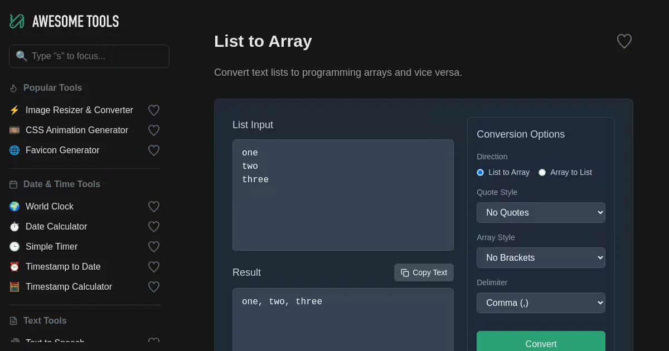Favorite the Simple Timer tool
The image size is (669, 351).
pyautogui.click(x=154, y=247)
